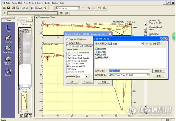Click the Save disk icon in toolbar

(9, 8)
